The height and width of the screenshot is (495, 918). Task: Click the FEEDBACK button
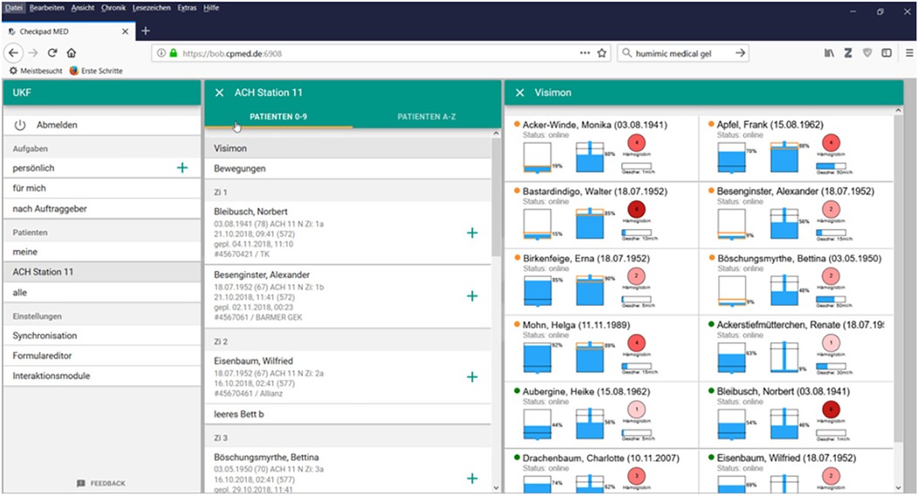101,483
